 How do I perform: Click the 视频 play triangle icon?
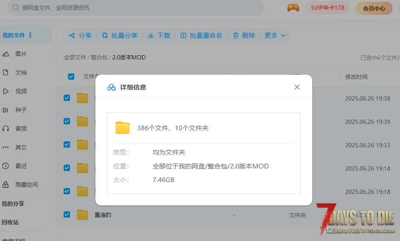[6, 91]
